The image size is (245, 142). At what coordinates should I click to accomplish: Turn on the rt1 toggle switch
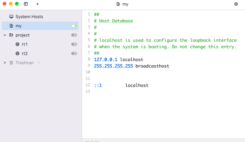tap(74, 44)
